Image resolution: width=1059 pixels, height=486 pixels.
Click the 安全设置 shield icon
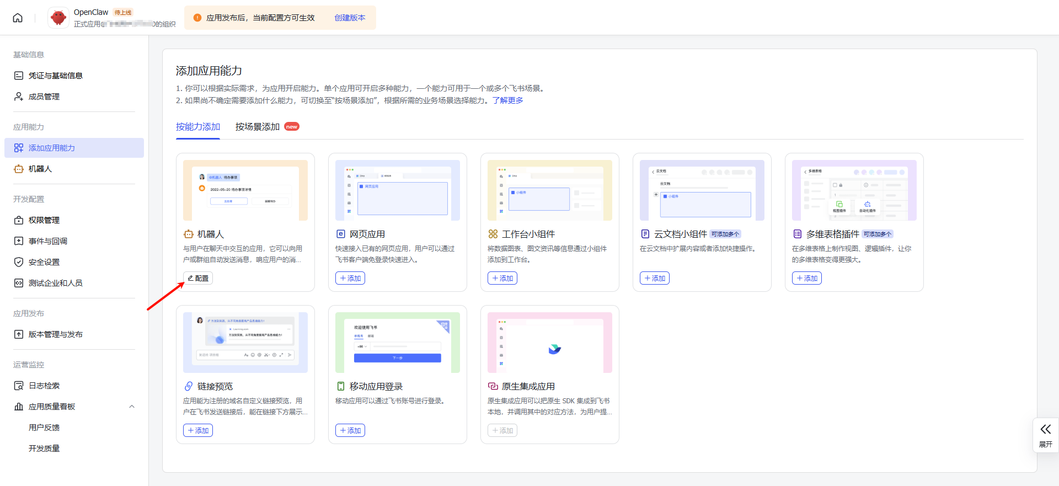(x=19, y=262)
